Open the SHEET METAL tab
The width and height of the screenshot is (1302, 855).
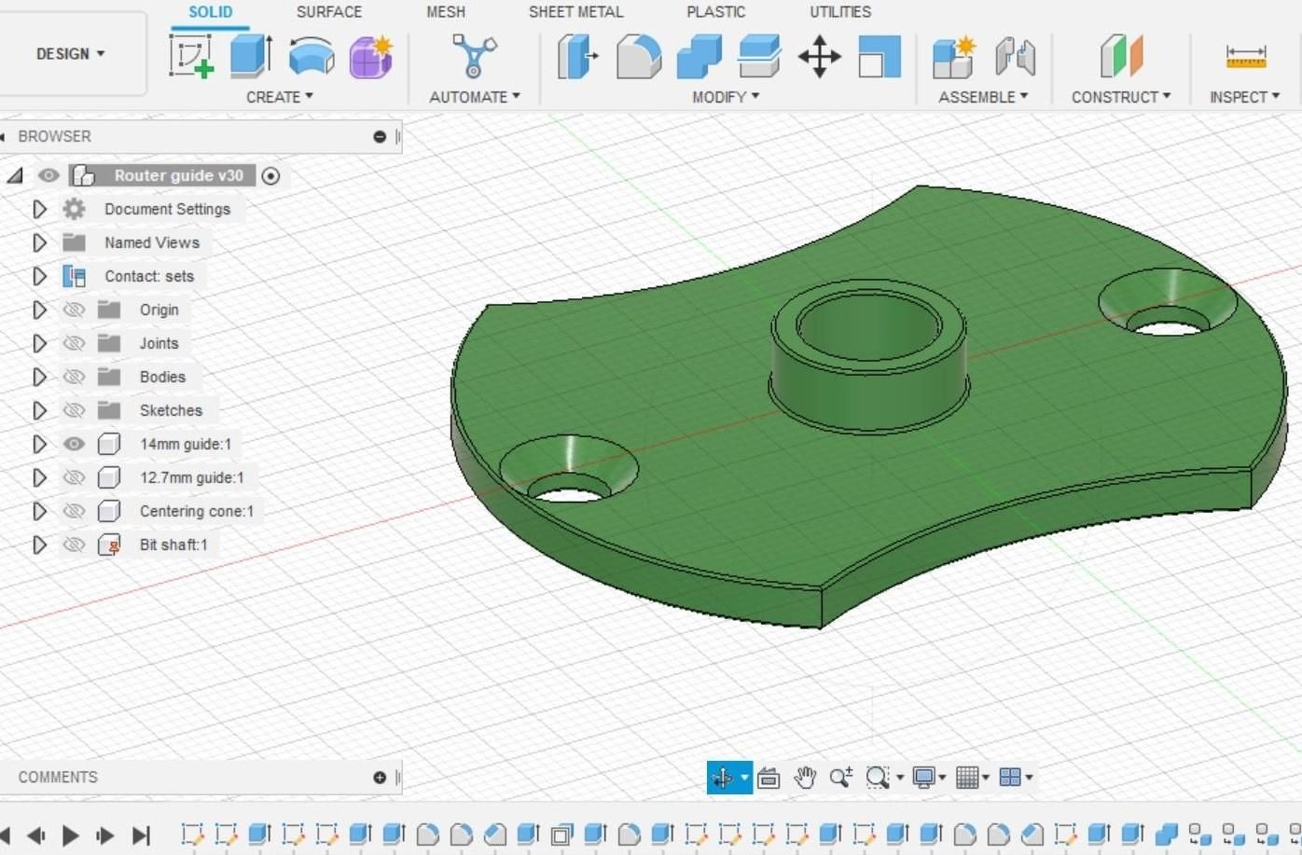(575, 12)
